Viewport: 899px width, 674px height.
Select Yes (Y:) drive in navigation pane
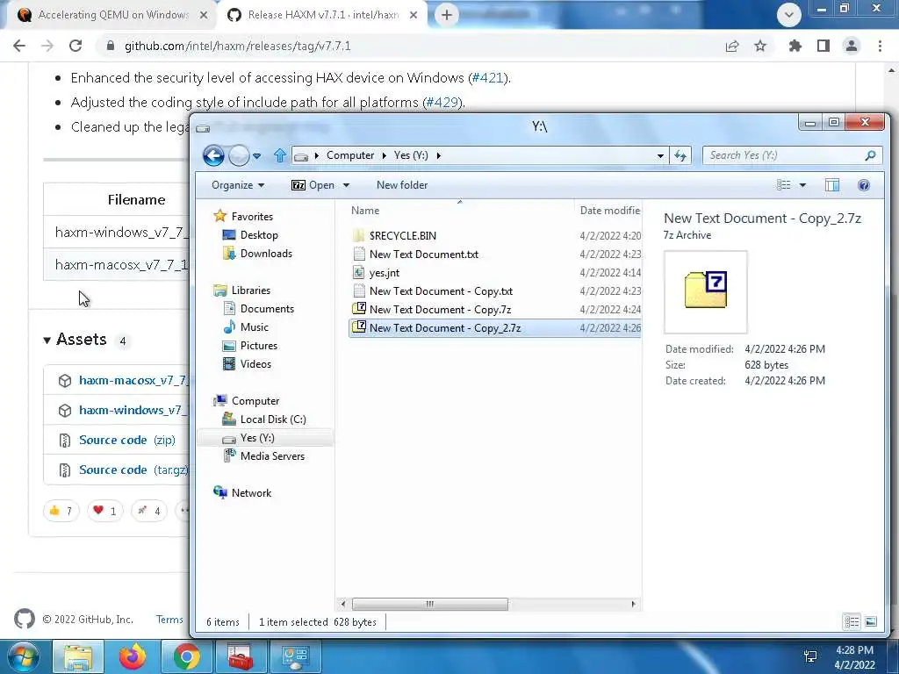[x=257, y=438]
